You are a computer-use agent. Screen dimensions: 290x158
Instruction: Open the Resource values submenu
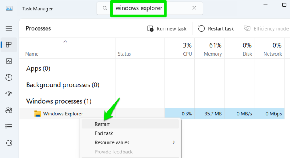[130, 142]
